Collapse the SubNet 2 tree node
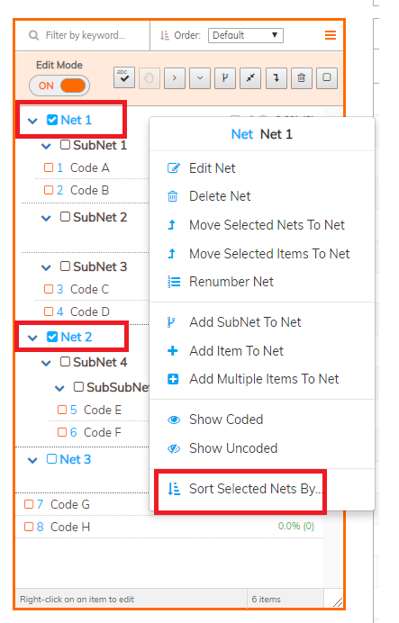Screen dimensions: 399x623 (x=46, y=218)
